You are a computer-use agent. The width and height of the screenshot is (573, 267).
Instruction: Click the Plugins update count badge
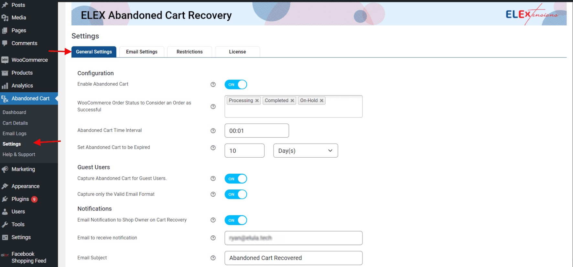pyautogui.click(x=34, y=200)
